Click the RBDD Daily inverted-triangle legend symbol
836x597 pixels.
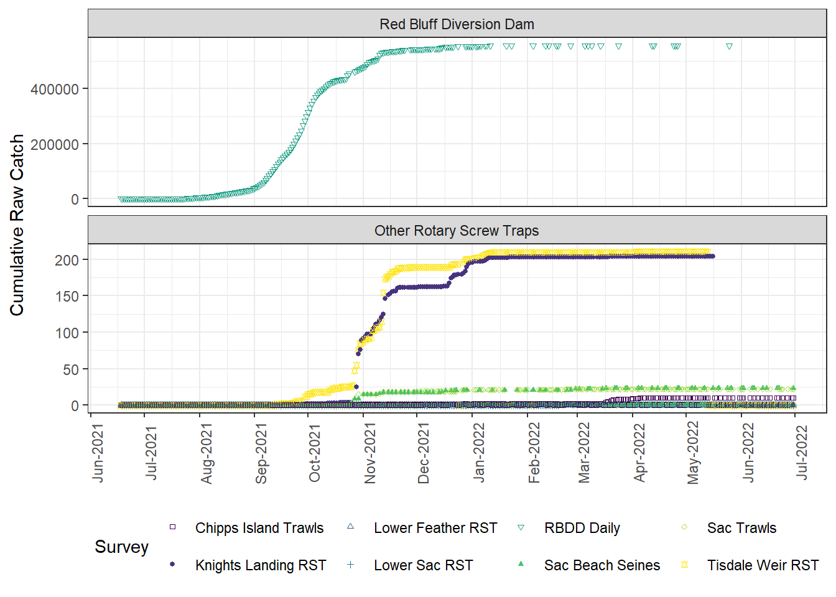coord(521,528)
